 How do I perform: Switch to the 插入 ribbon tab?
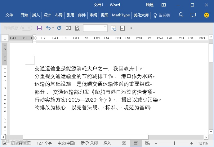[36, 15]
